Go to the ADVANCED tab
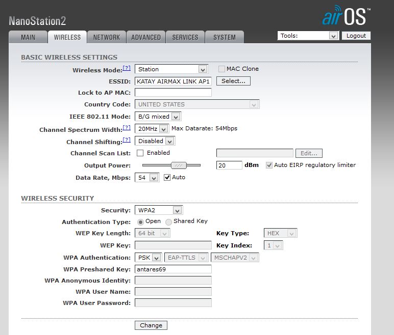 point(146,37)
